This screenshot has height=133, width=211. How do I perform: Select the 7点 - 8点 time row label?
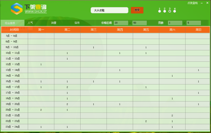(11, 36)
